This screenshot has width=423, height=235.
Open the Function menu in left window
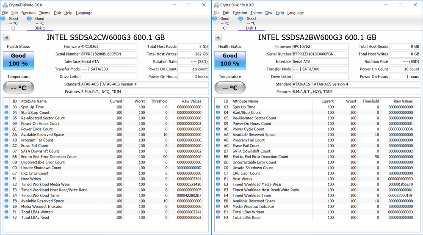28,13
